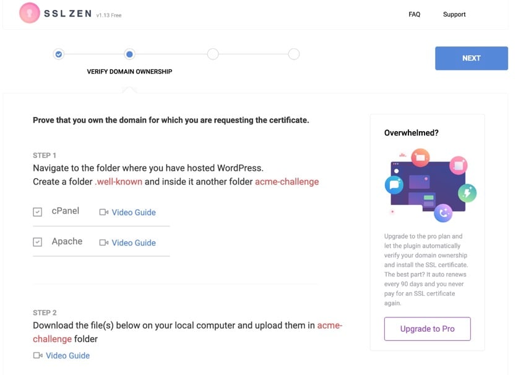Image resolution: width=526 pixels, height=375 pixels.
Task: Click the Apache video camera icon
Action: coord(103,243)
